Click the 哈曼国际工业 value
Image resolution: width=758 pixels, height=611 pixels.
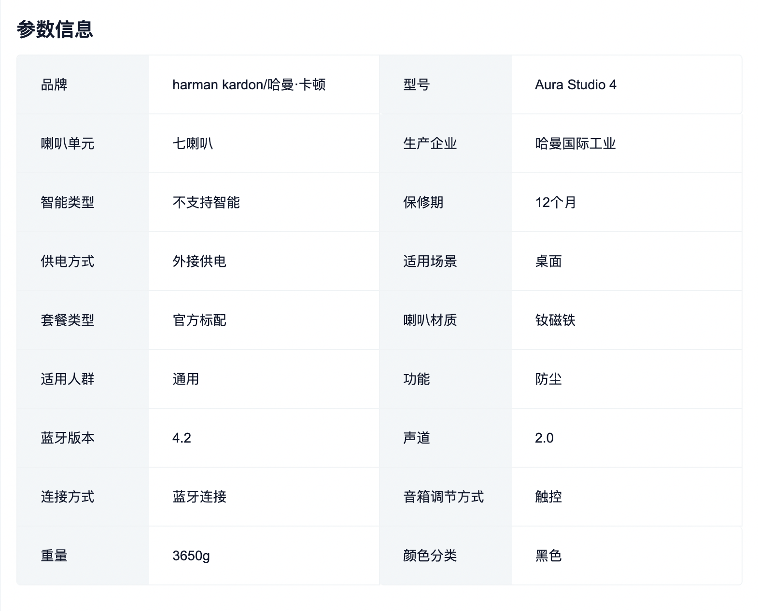[x=576, y=144]
